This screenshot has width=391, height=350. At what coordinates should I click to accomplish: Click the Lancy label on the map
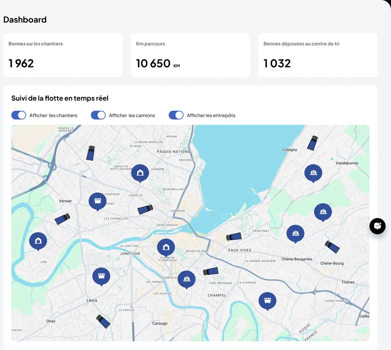click(x=92, y=300)
